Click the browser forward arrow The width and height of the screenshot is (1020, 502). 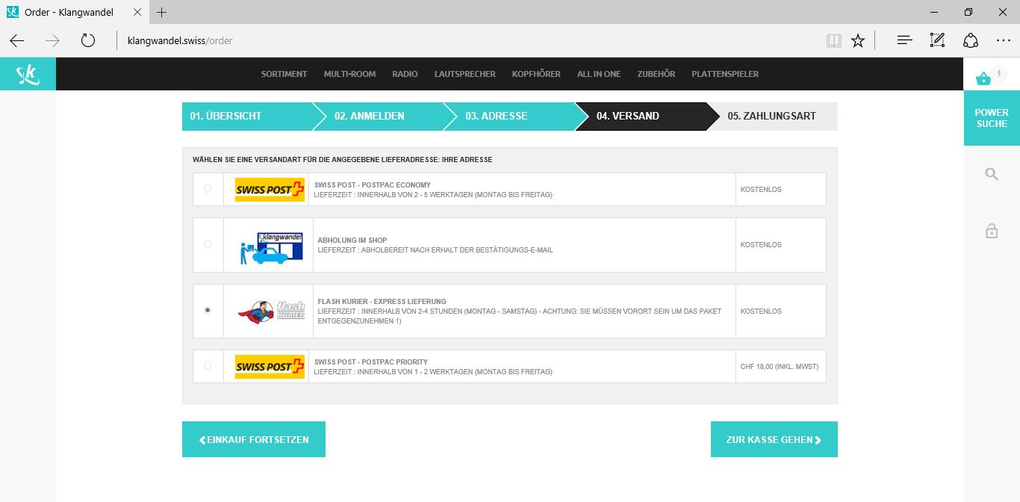coord(52,40)
